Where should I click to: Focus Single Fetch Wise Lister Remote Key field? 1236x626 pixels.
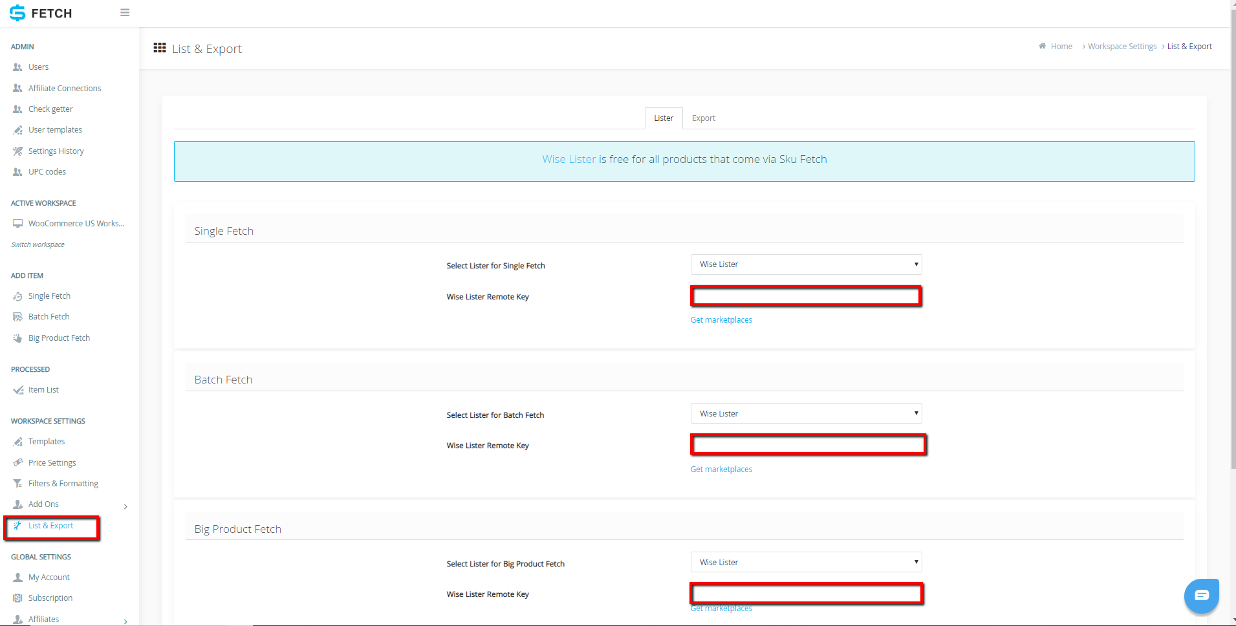coord(806,296)
